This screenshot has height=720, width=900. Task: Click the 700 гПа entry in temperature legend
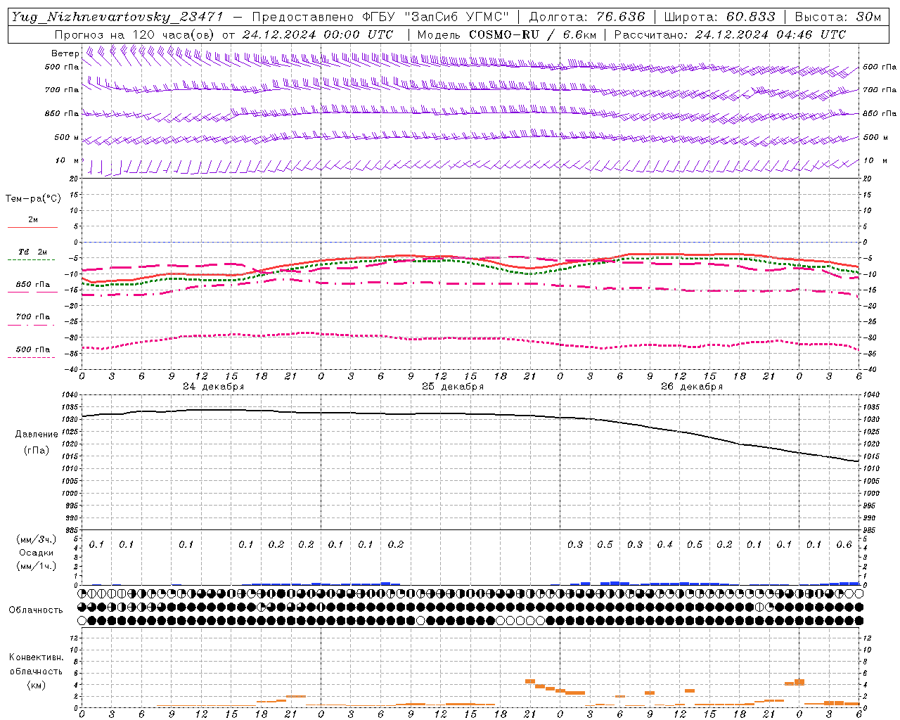click(33, 317)
